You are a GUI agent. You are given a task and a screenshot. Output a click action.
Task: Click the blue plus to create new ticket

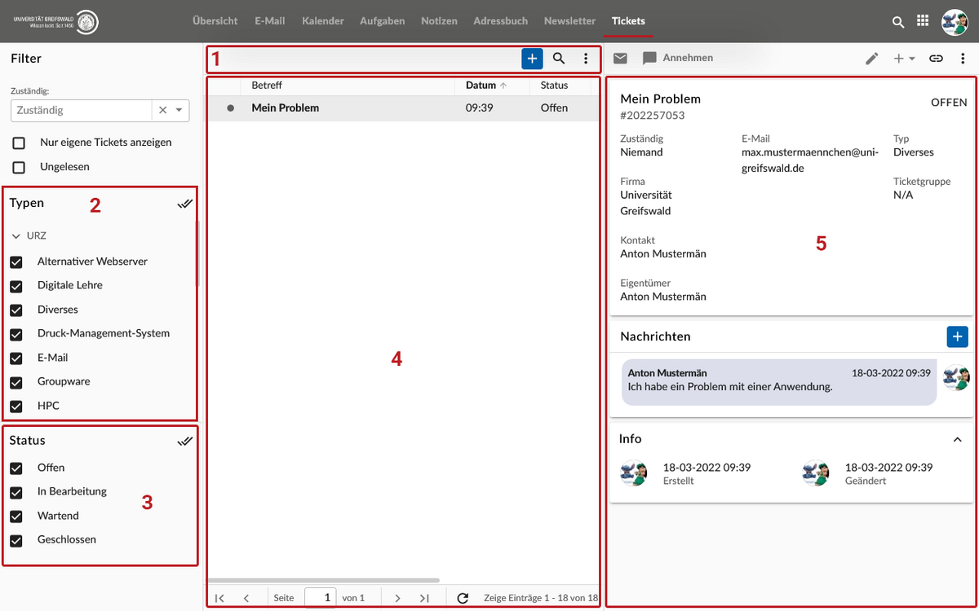532,59
